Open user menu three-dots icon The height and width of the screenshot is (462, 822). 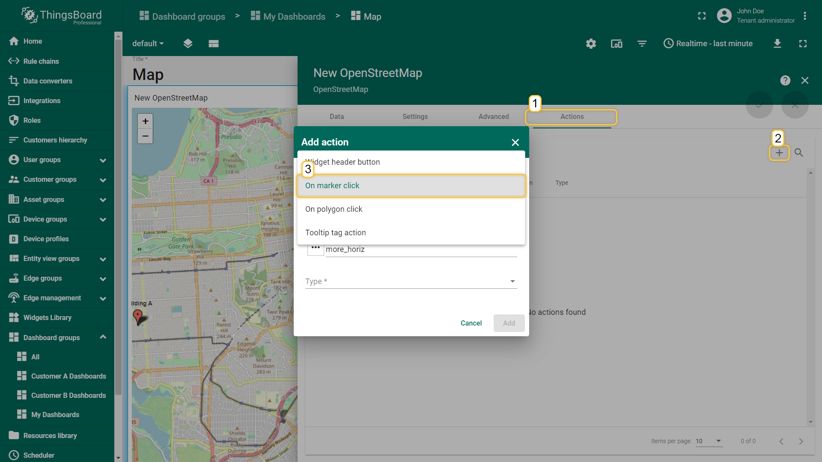[805, 16]
